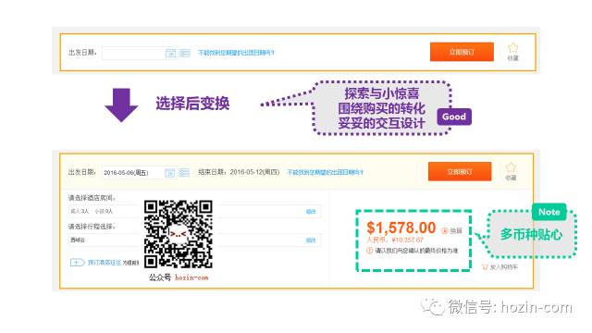
Task: Click list-view icon beside the 2016-05-06 date field
Action: pyautogui.click(x=184, y=173)
